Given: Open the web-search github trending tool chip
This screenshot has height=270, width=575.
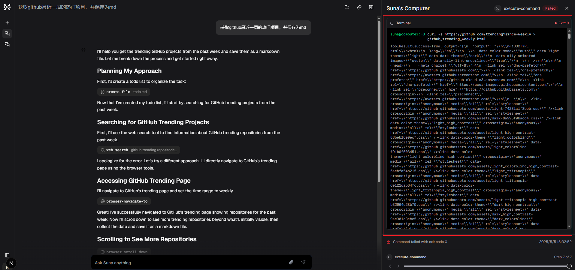Looking at the screenshot, I should point(138,150).
